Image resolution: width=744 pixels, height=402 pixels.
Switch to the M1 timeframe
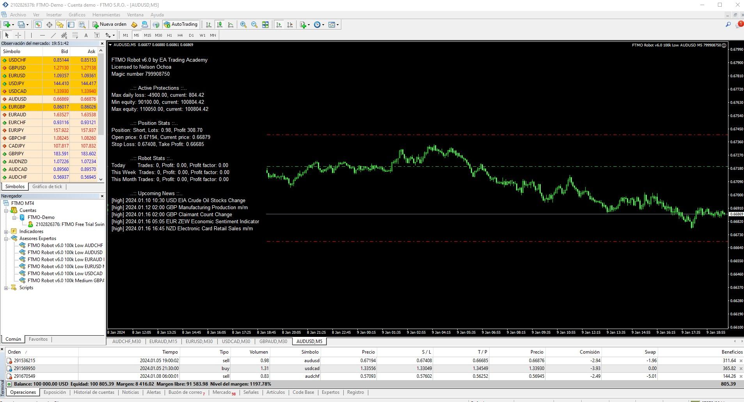pyautogui.click(x=126, y=35)
